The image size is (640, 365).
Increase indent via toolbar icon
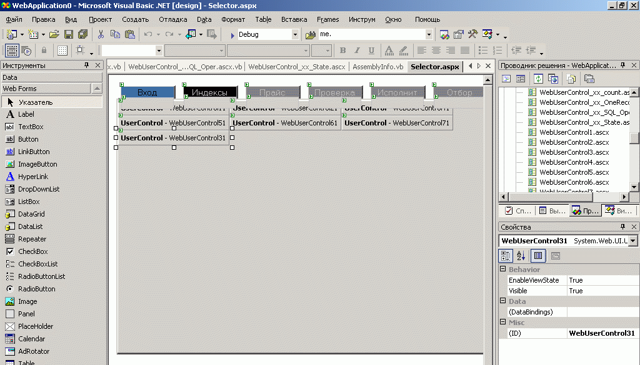point(531,51)
